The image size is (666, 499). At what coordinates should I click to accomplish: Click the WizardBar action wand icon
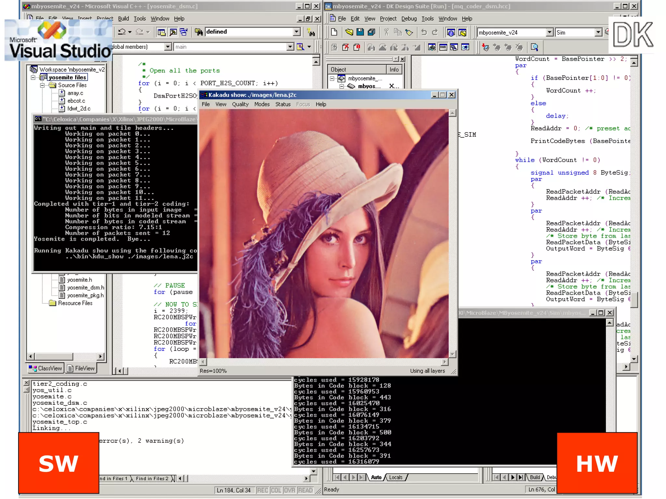(301, 47)
